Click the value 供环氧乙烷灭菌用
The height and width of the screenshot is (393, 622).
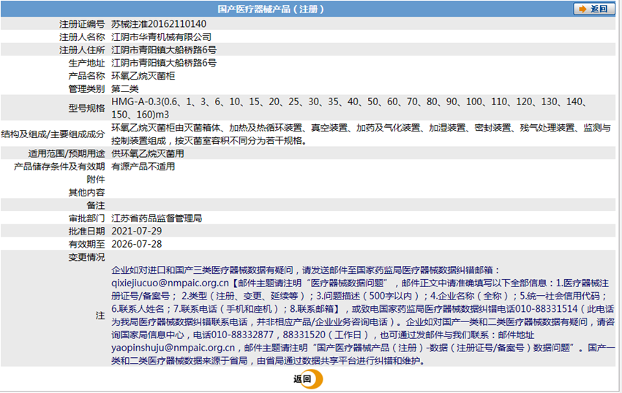click(148, 153)
